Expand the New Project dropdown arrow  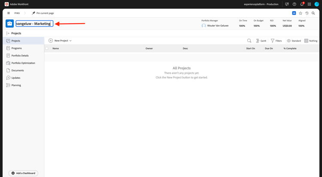(70, 41)
